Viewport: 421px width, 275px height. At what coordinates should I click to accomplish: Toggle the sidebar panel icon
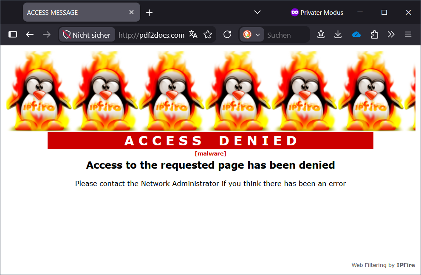coord(13,35)
